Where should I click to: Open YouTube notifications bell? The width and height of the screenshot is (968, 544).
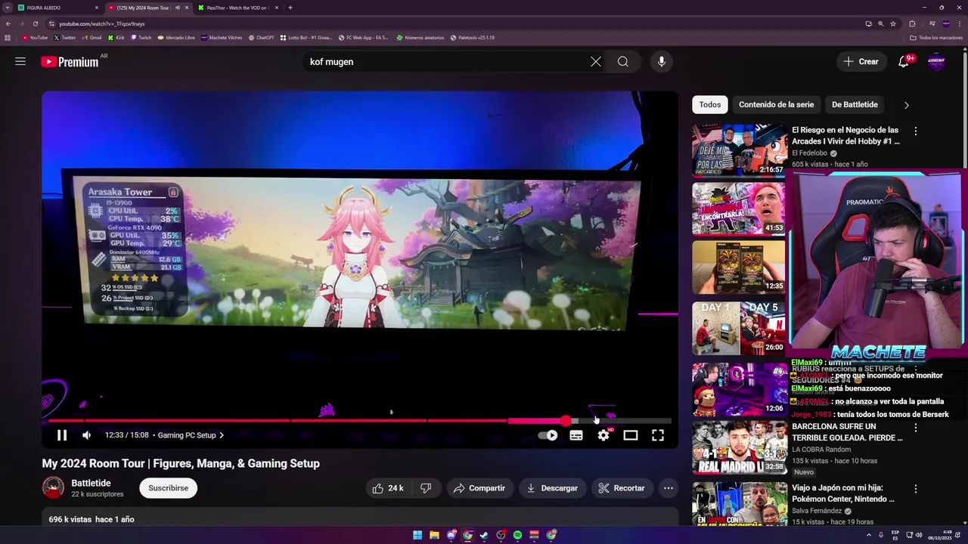click(x=904, y=62)
